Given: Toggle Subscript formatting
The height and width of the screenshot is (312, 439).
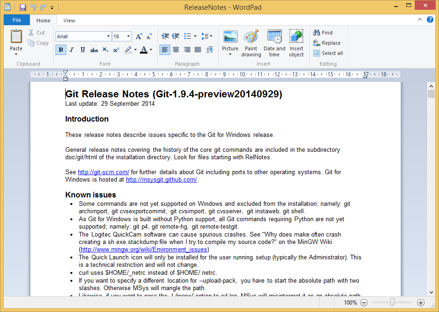Looking at the screenshot, I should point(105,50).
